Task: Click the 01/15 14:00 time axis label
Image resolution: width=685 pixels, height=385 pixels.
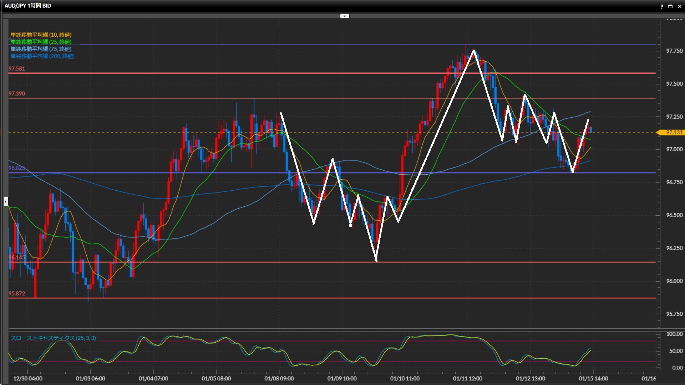Action: point(593,378)
